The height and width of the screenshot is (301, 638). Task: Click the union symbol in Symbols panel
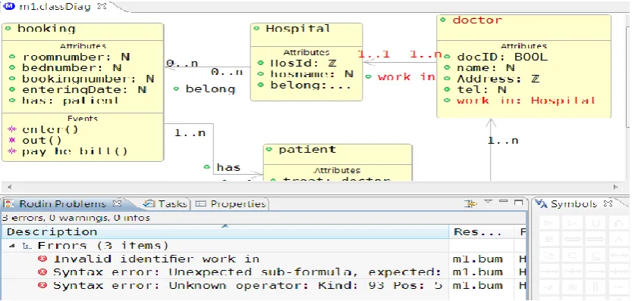click(596, 222)
